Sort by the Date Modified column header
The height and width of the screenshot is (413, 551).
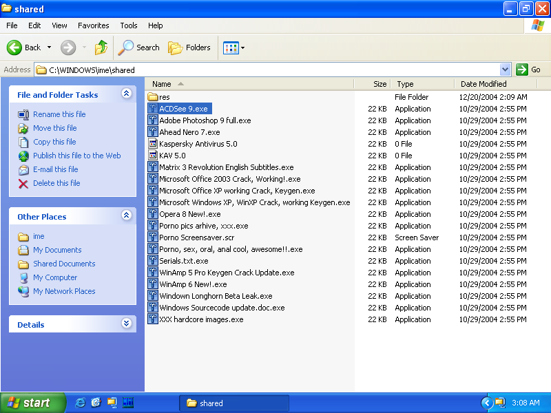[x=496, y=84]
